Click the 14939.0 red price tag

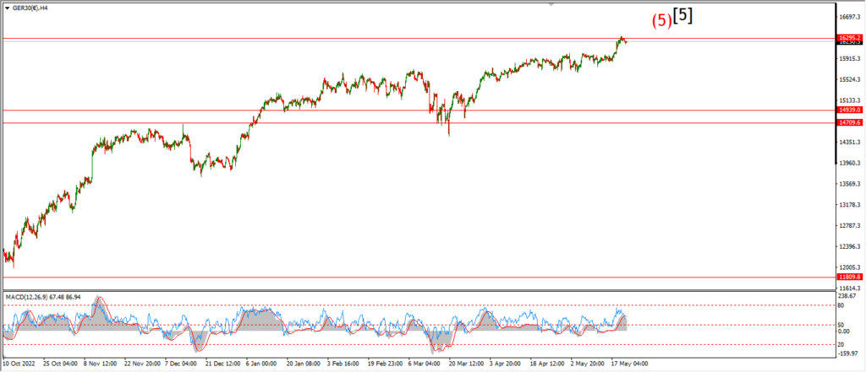[x=850, y=111]
